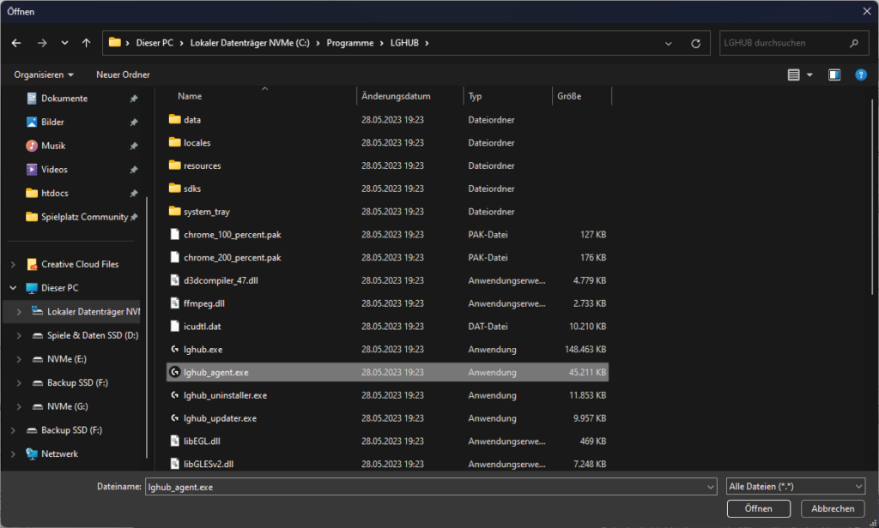Expand Creative Cloud Files node
The height and width of the screenshot is (528, 879).
tap(13, 264)
